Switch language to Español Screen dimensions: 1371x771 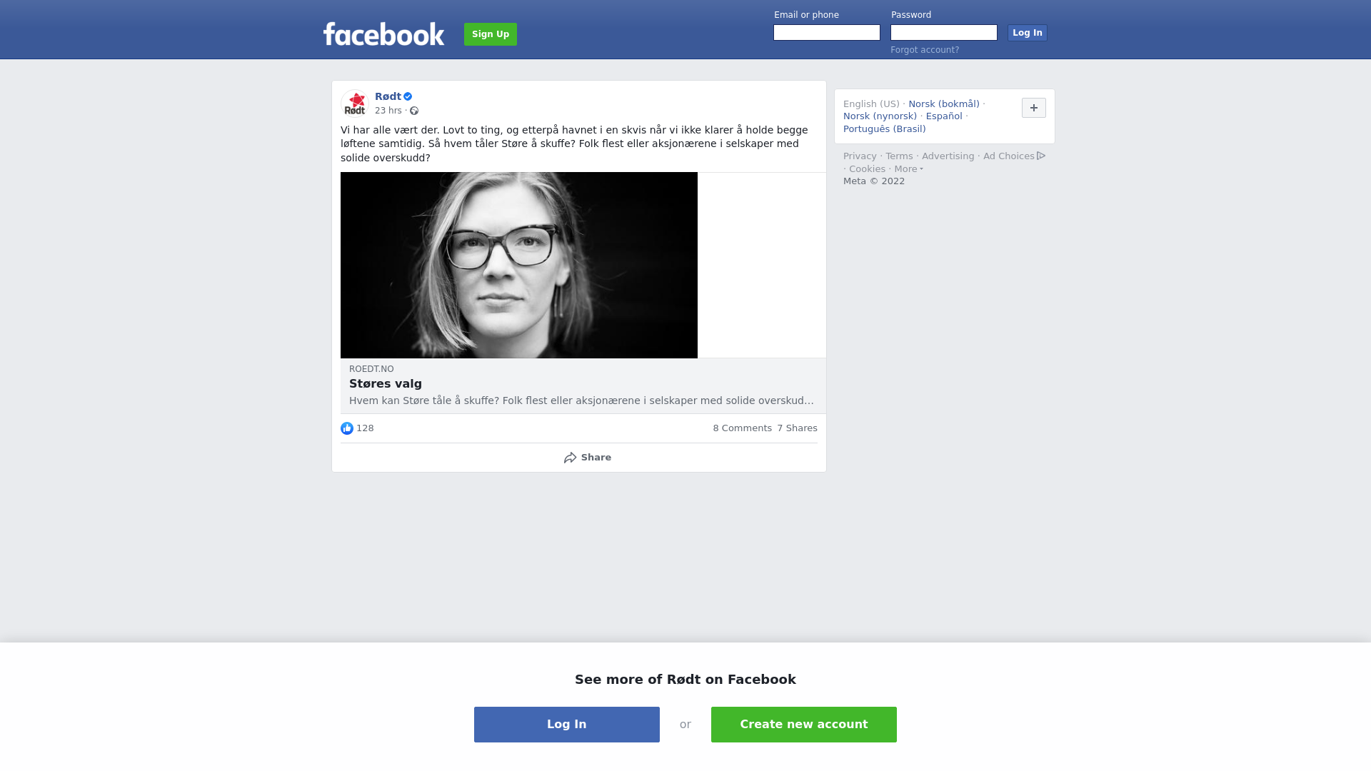point(944,116)
